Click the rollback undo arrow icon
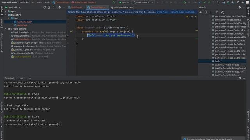The image size is (250, 140). (x=218, y=2)
